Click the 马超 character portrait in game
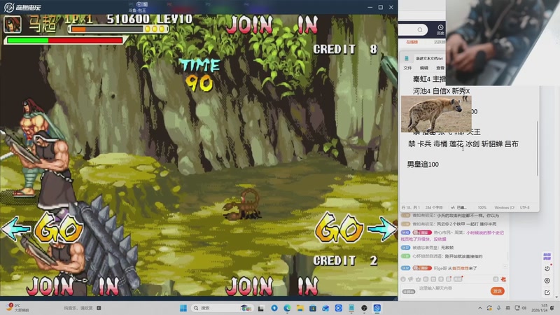This screenshot has width=560, height=315. [x=13, y=24]
